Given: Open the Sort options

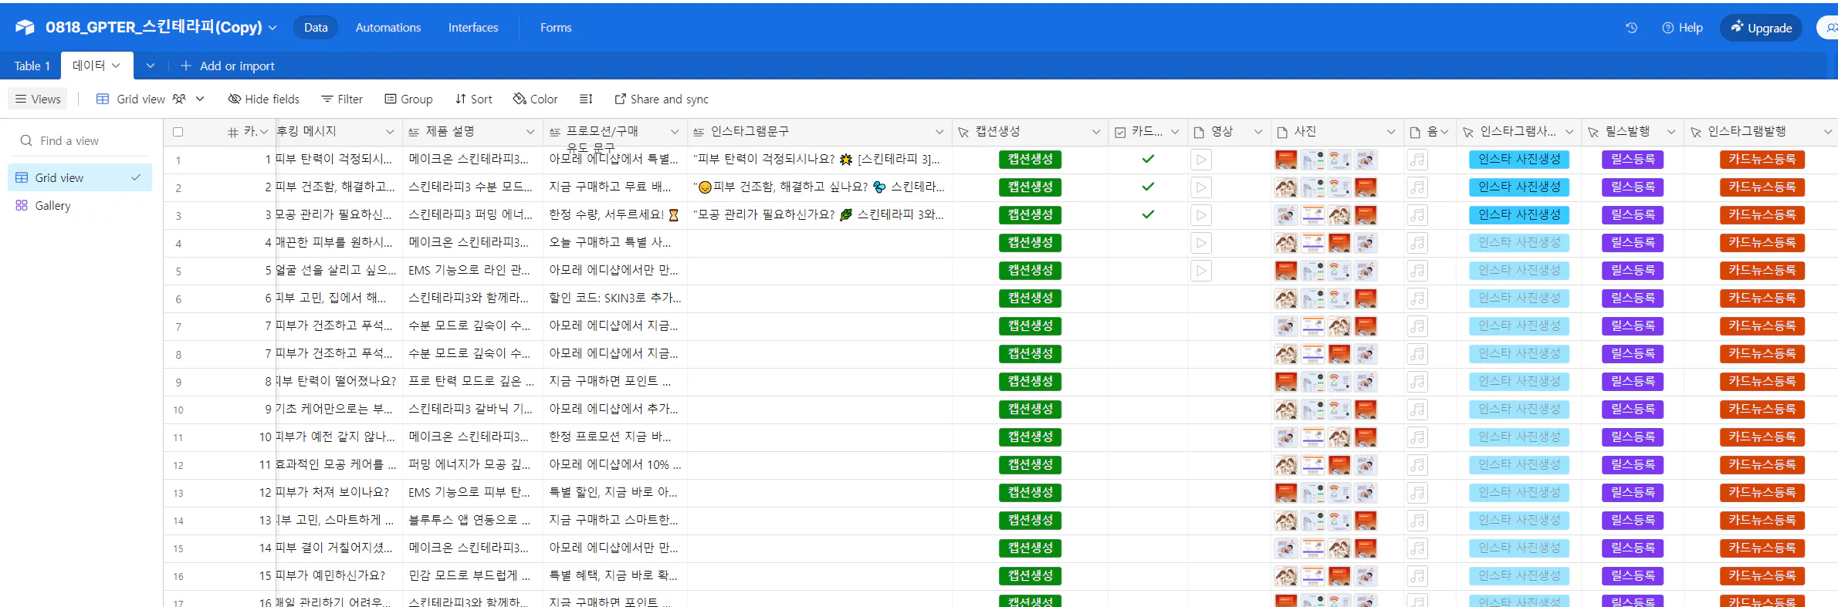Looking at the screenshot, I should click(x=473, y=99).
